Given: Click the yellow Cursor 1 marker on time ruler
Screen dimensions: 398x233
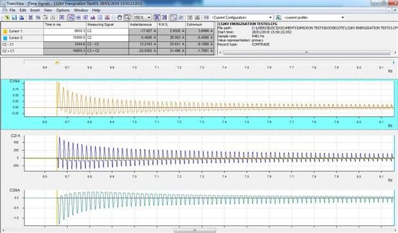Looking at the screenshot, I should coord(57,62).
